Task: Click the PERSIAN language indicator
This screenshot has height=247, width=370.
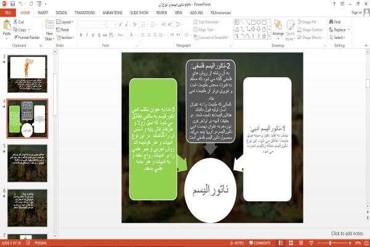Action: [40, 243]
